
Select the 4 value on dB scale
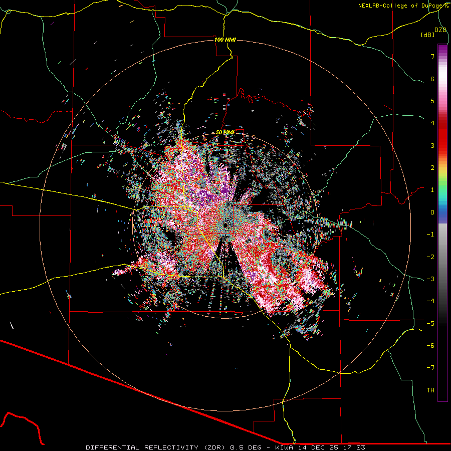(x=432, y=123)
